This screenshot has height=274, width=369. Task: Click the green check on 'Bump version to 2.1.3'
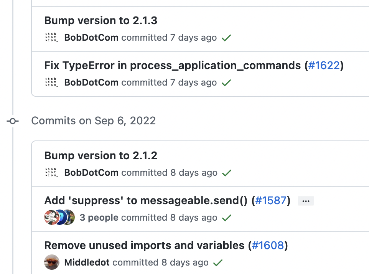click(226, 37)
